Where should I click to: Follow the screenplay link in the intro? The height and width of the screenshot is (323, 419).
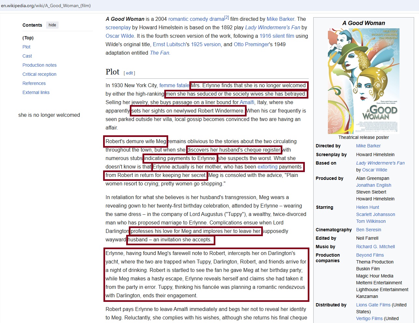118,28
